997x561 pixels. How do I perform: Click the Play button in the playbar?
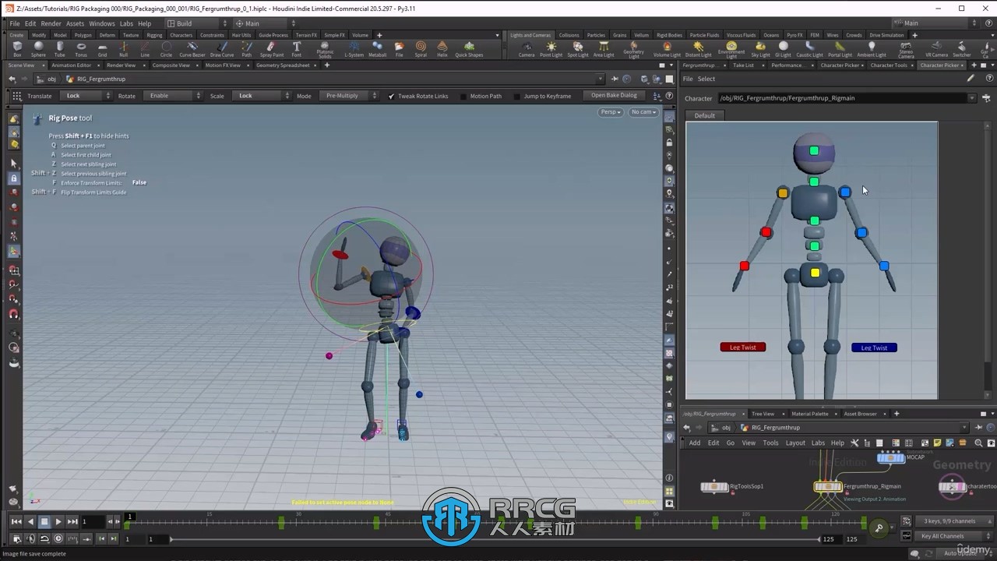[x=58, y=521]
